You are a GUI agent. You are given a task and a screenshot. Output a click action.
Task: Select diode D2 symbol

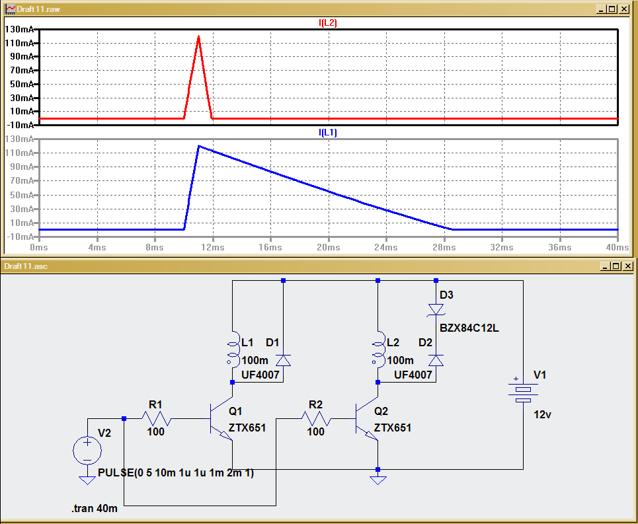click(436, 360)
